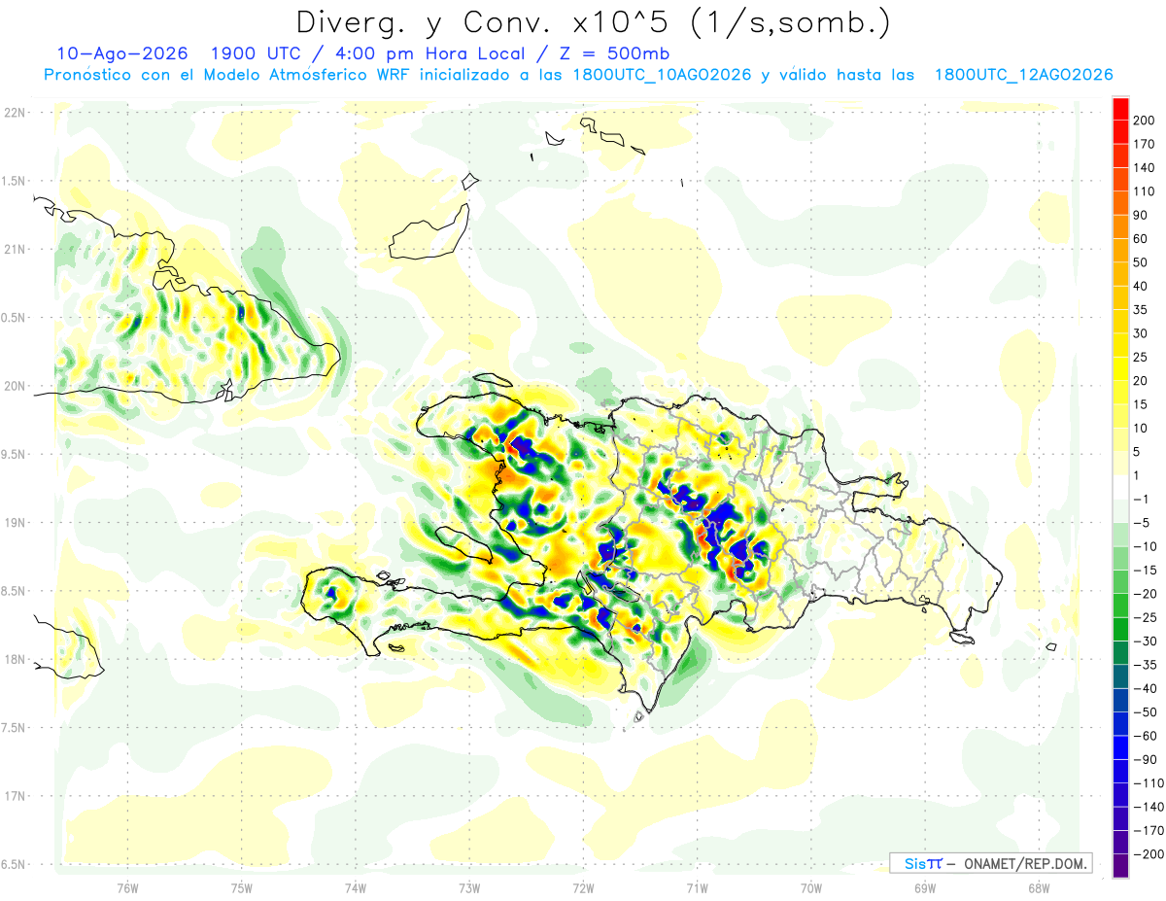This screenshot has height=901, width=1166.
Task: Click the '-10' color bar label
Action: tap(1144, 546)
